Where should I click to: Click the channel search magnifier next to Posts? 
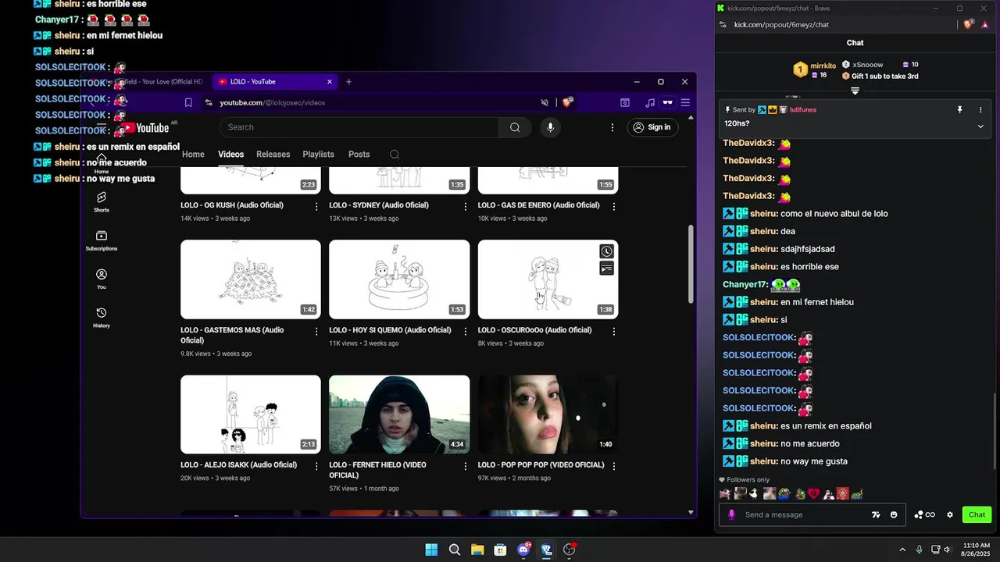[x=395, y=155]
